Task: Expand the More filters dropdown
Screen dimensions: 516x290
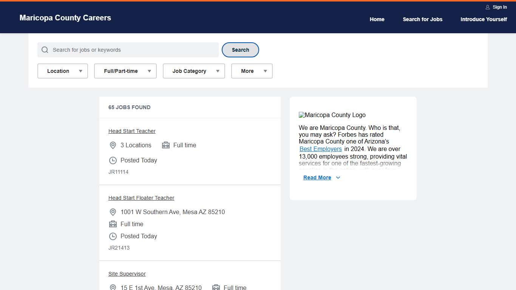Action: click(x=252, y=71)
